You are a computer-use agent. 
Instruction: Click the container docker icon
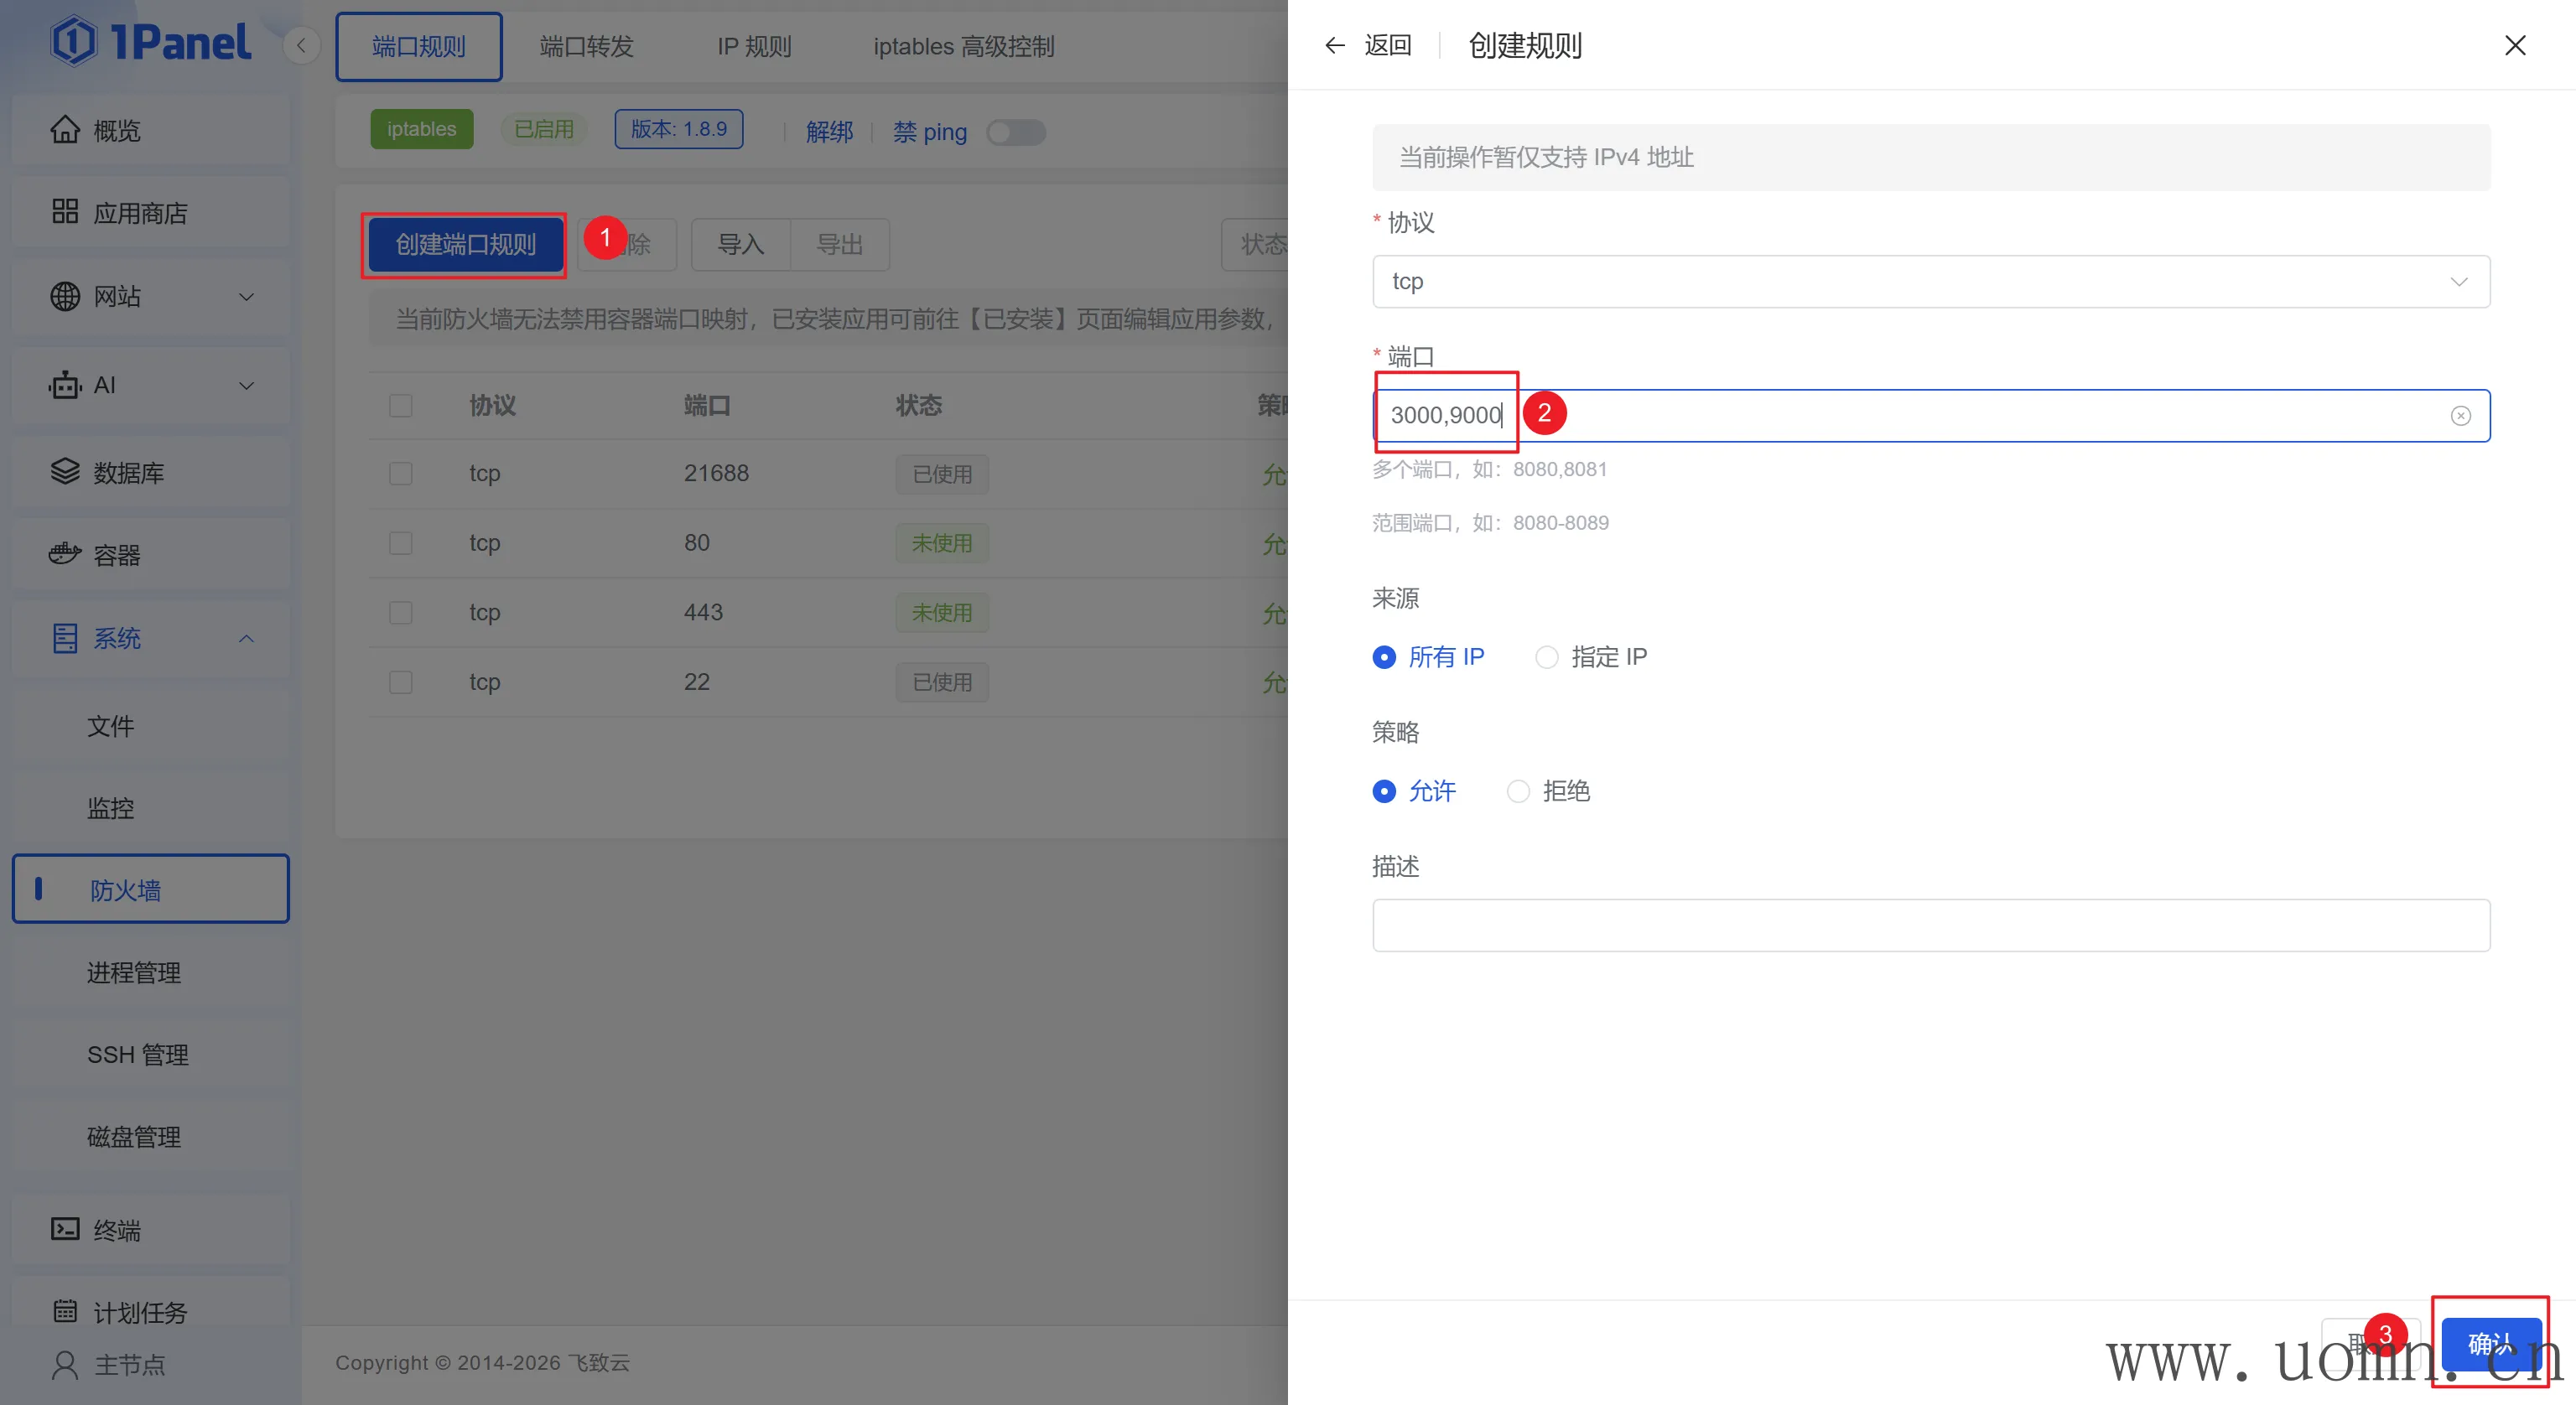click(65, 554)
